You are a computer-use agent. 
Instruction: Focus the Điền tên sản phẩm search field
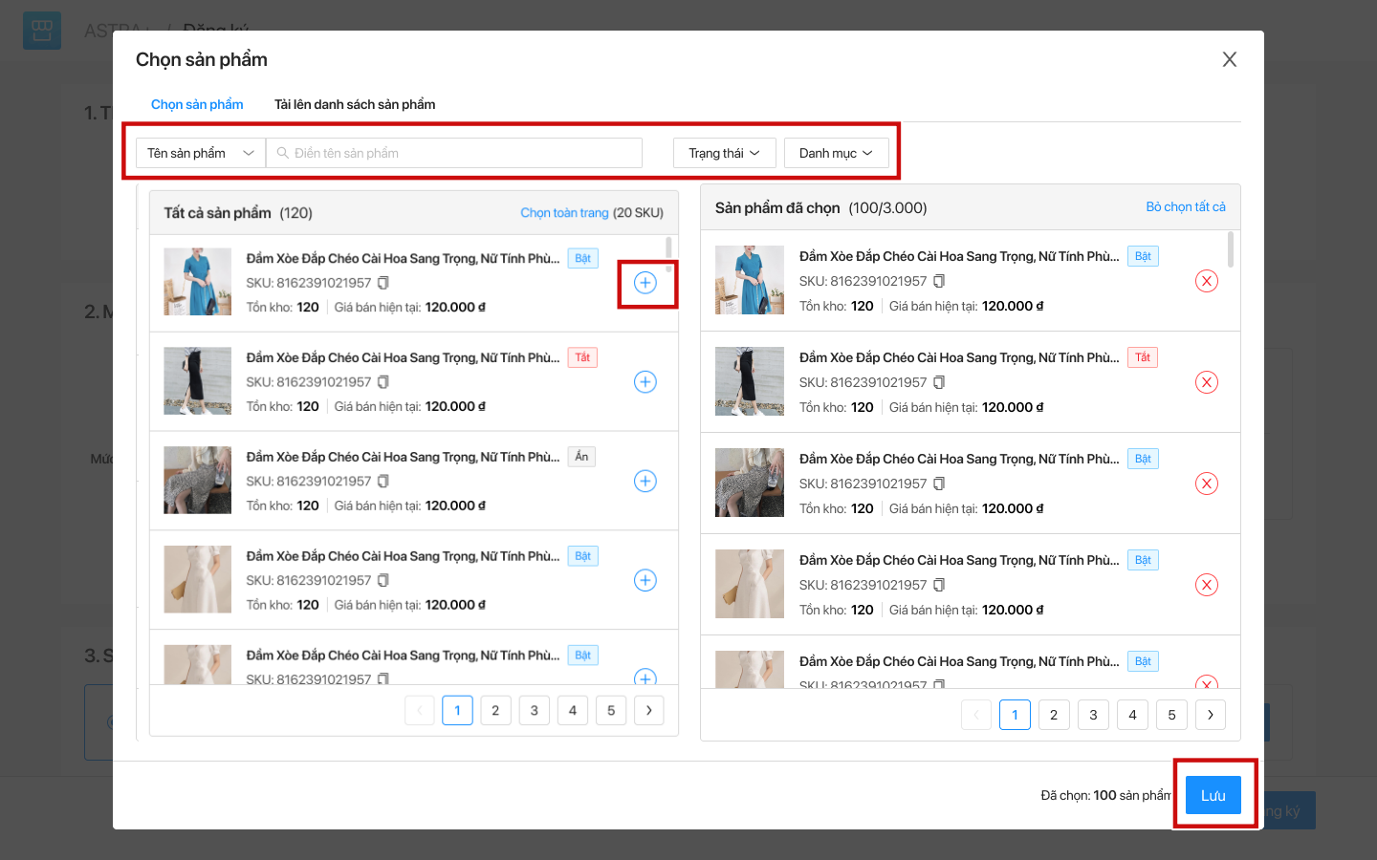[454, 153]
